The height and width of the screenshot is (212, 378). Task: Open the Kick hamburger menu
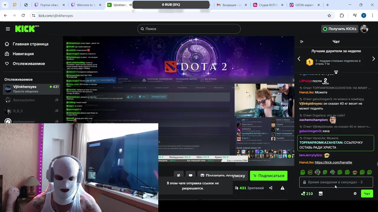[x=8, y=29]
